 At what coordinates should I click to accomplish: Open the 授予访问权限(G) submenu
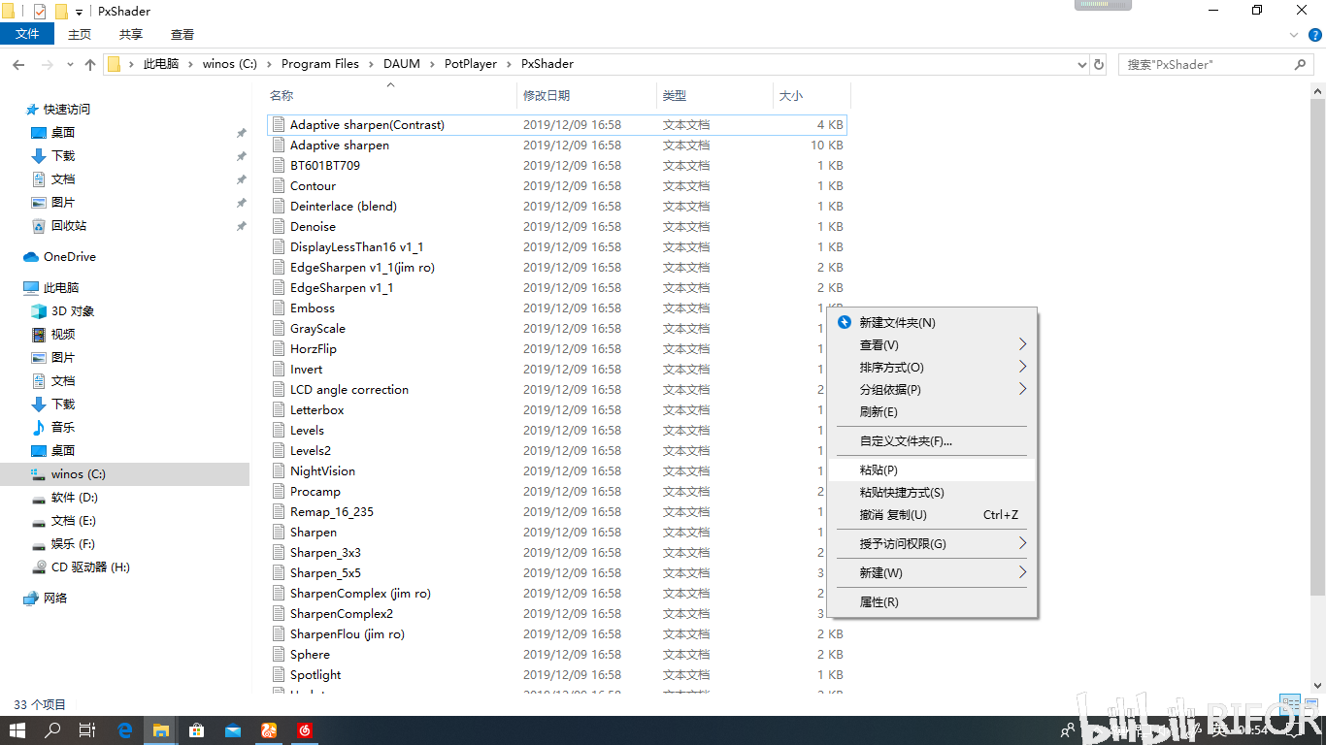click(x=931, y=544)
